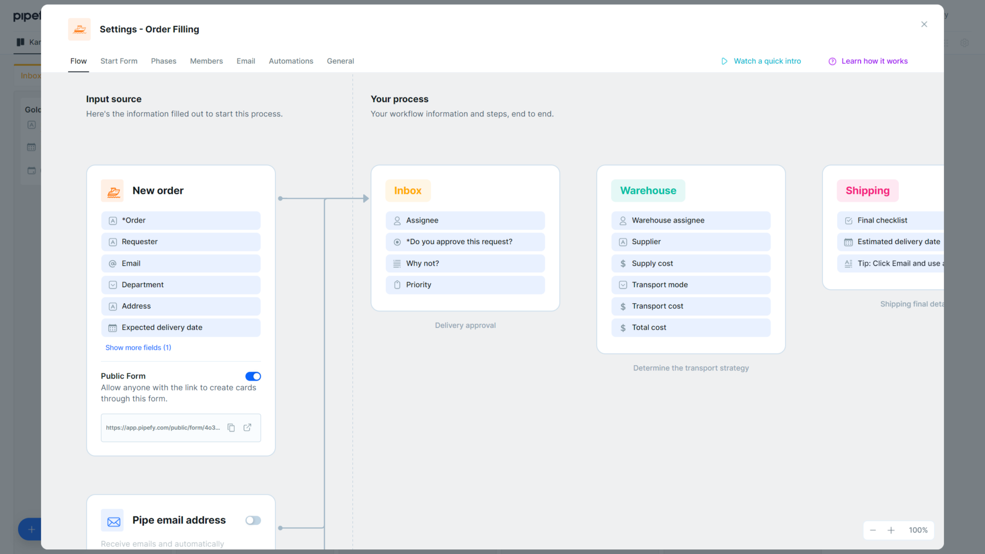This screenshot has height=554, width=985.
Task: Disable the Public Form toggle
Action: [253, 376]
